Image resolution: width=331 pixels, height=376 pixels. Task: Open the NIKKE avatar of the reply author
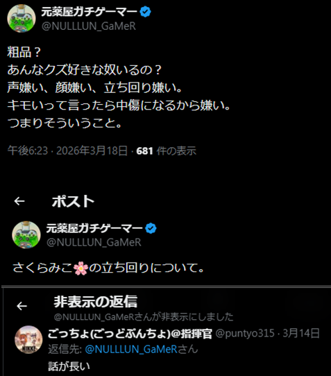28,340
